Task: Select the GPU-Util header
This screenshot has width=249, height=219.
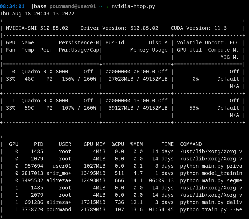Action: click(x=189, y=50)
